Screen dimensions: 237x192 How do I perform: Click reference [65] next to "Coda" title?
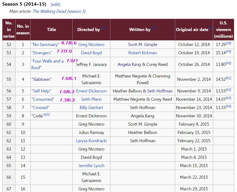tap(47, 114)
